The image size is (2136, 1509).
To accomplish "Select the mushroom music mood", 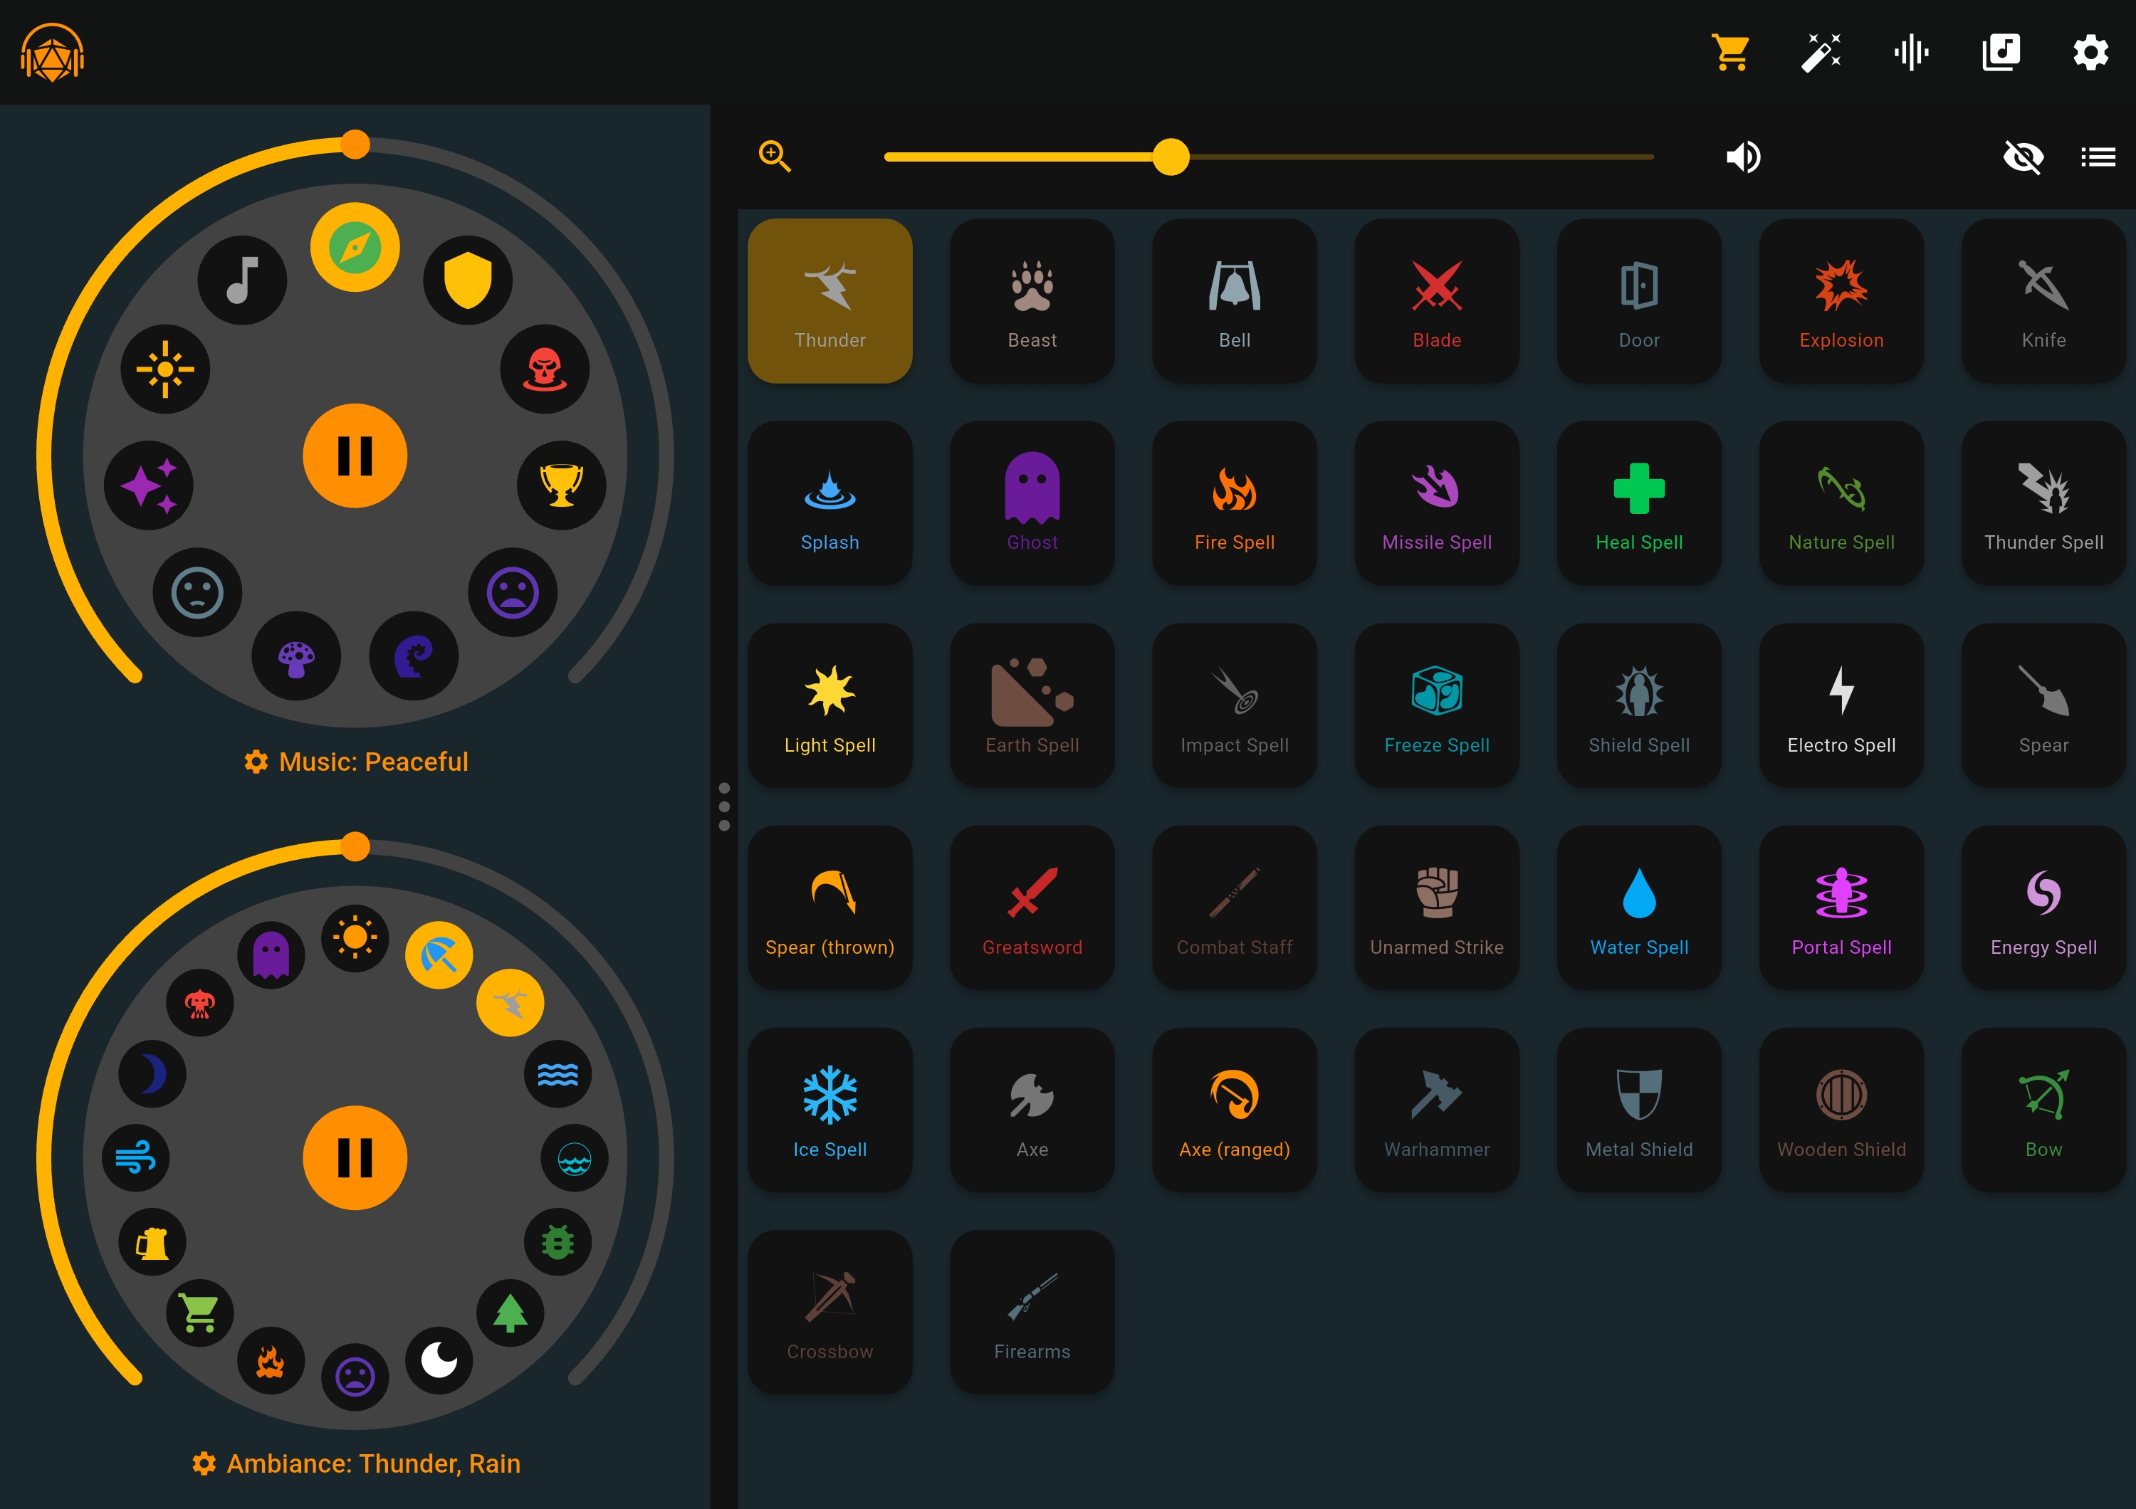I will tap(297, 656).
